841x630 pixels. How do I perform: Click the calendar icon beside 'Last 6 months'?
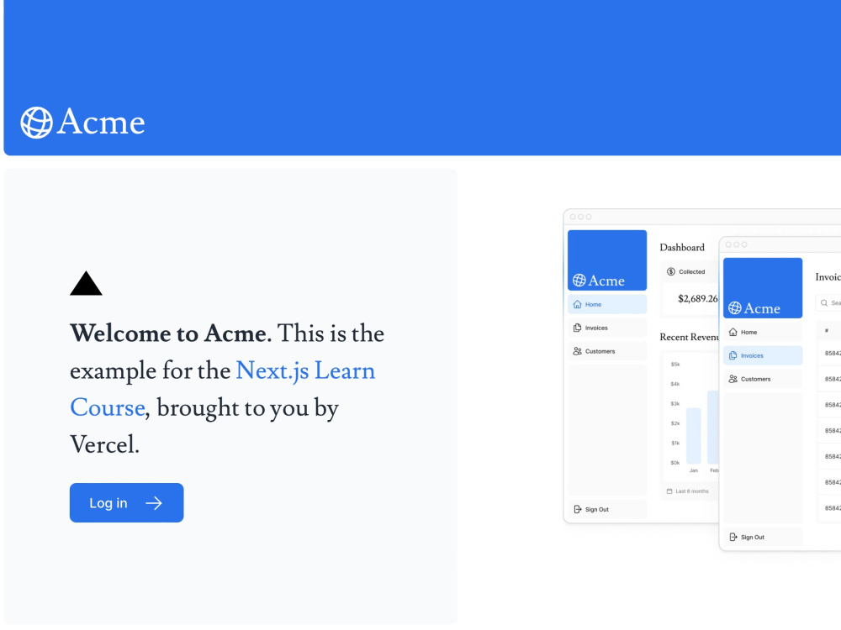[x=669, y=491]
